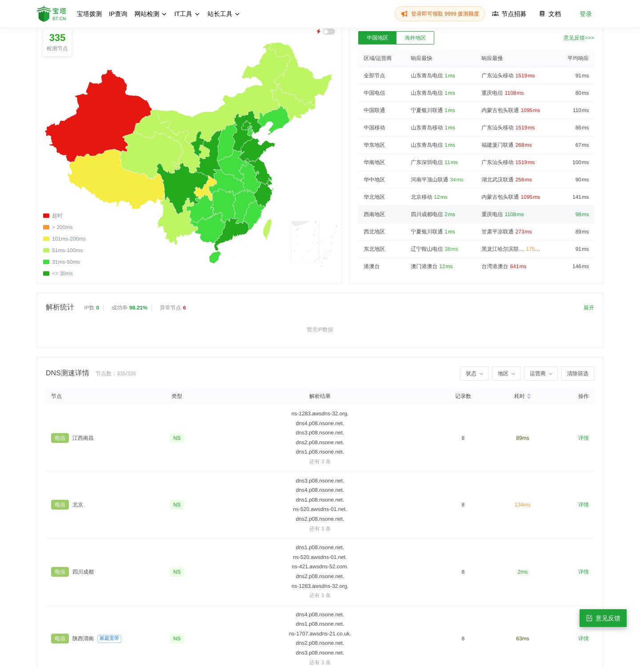640x667 pixels.
Task: Switch to the 海外地区 tab
Action: coord(415,38)
